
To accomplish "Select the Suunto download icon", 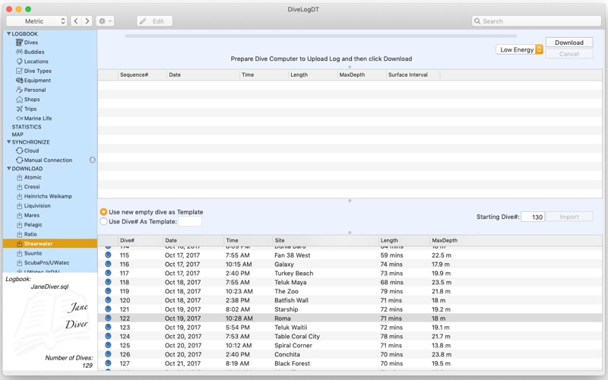I will 20,253.
